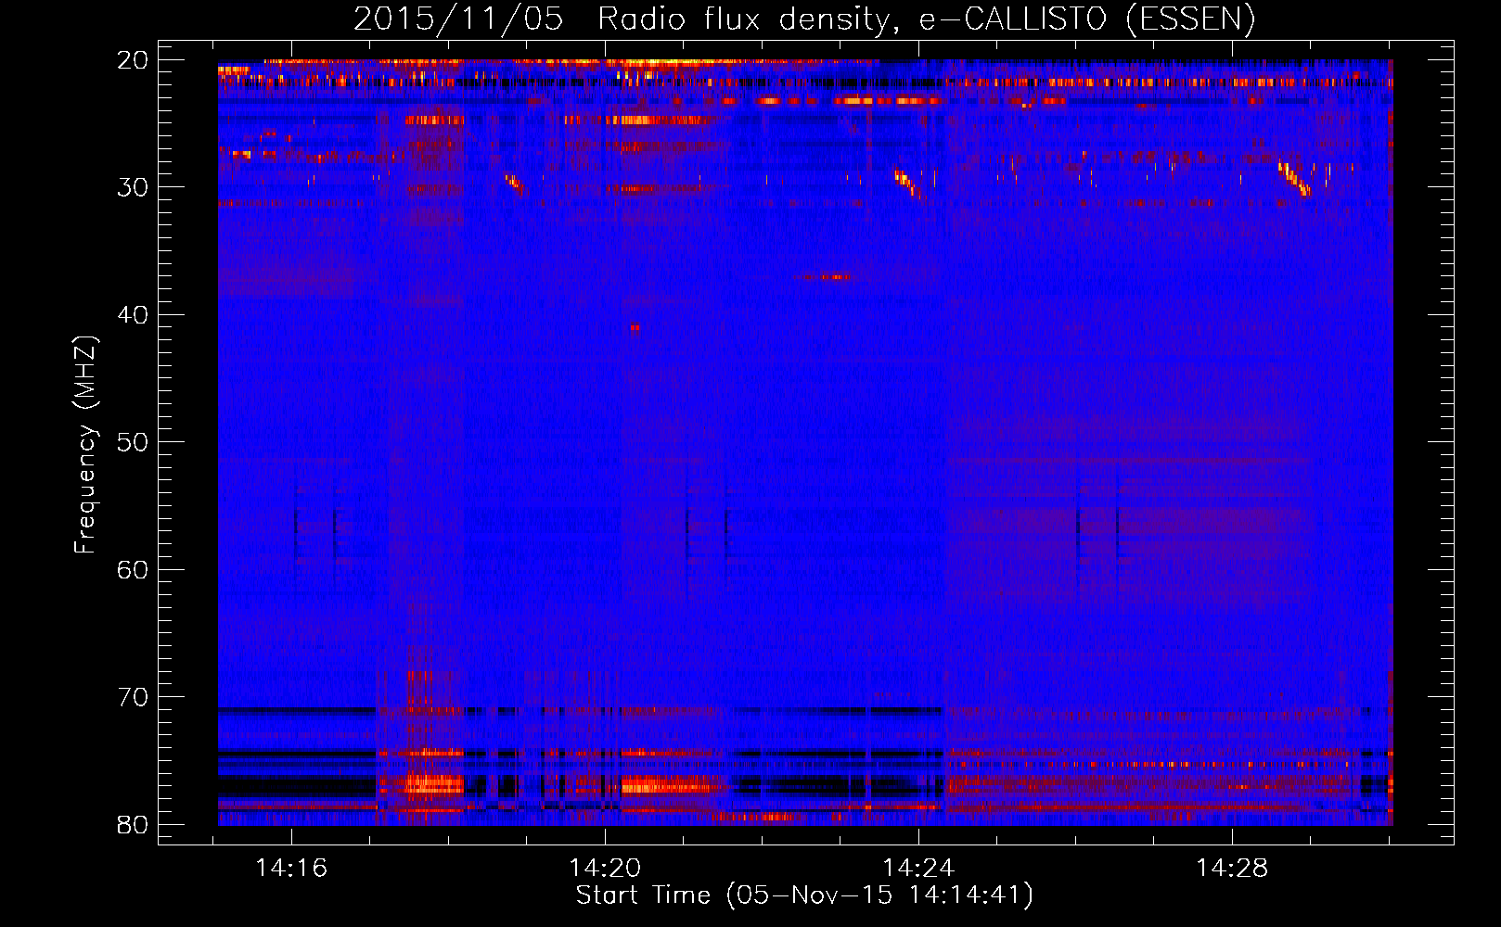Click the '40' frequency tick label
This screenshot has height=927, width=1501.
tap(133, 315)
